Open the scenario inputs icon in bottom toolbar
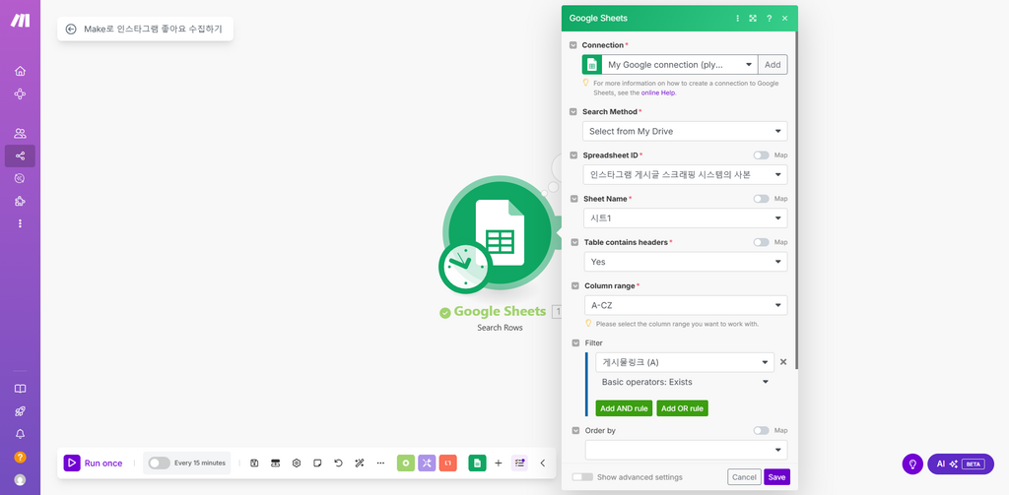The image size is (1009, 495). [x=276, y=463]
